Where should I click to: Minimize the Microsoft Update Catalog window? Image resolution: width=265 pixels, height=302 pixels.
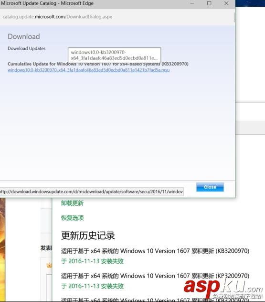(192, 3)
